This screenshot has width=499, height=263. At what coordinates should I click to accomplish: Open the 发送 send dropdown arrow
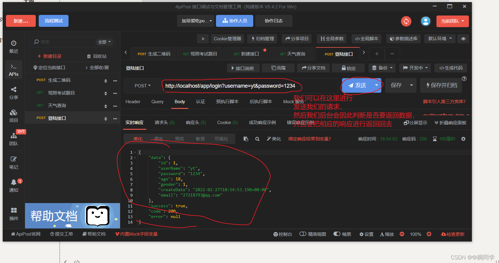pyautogui.click(x=377, y=85)
